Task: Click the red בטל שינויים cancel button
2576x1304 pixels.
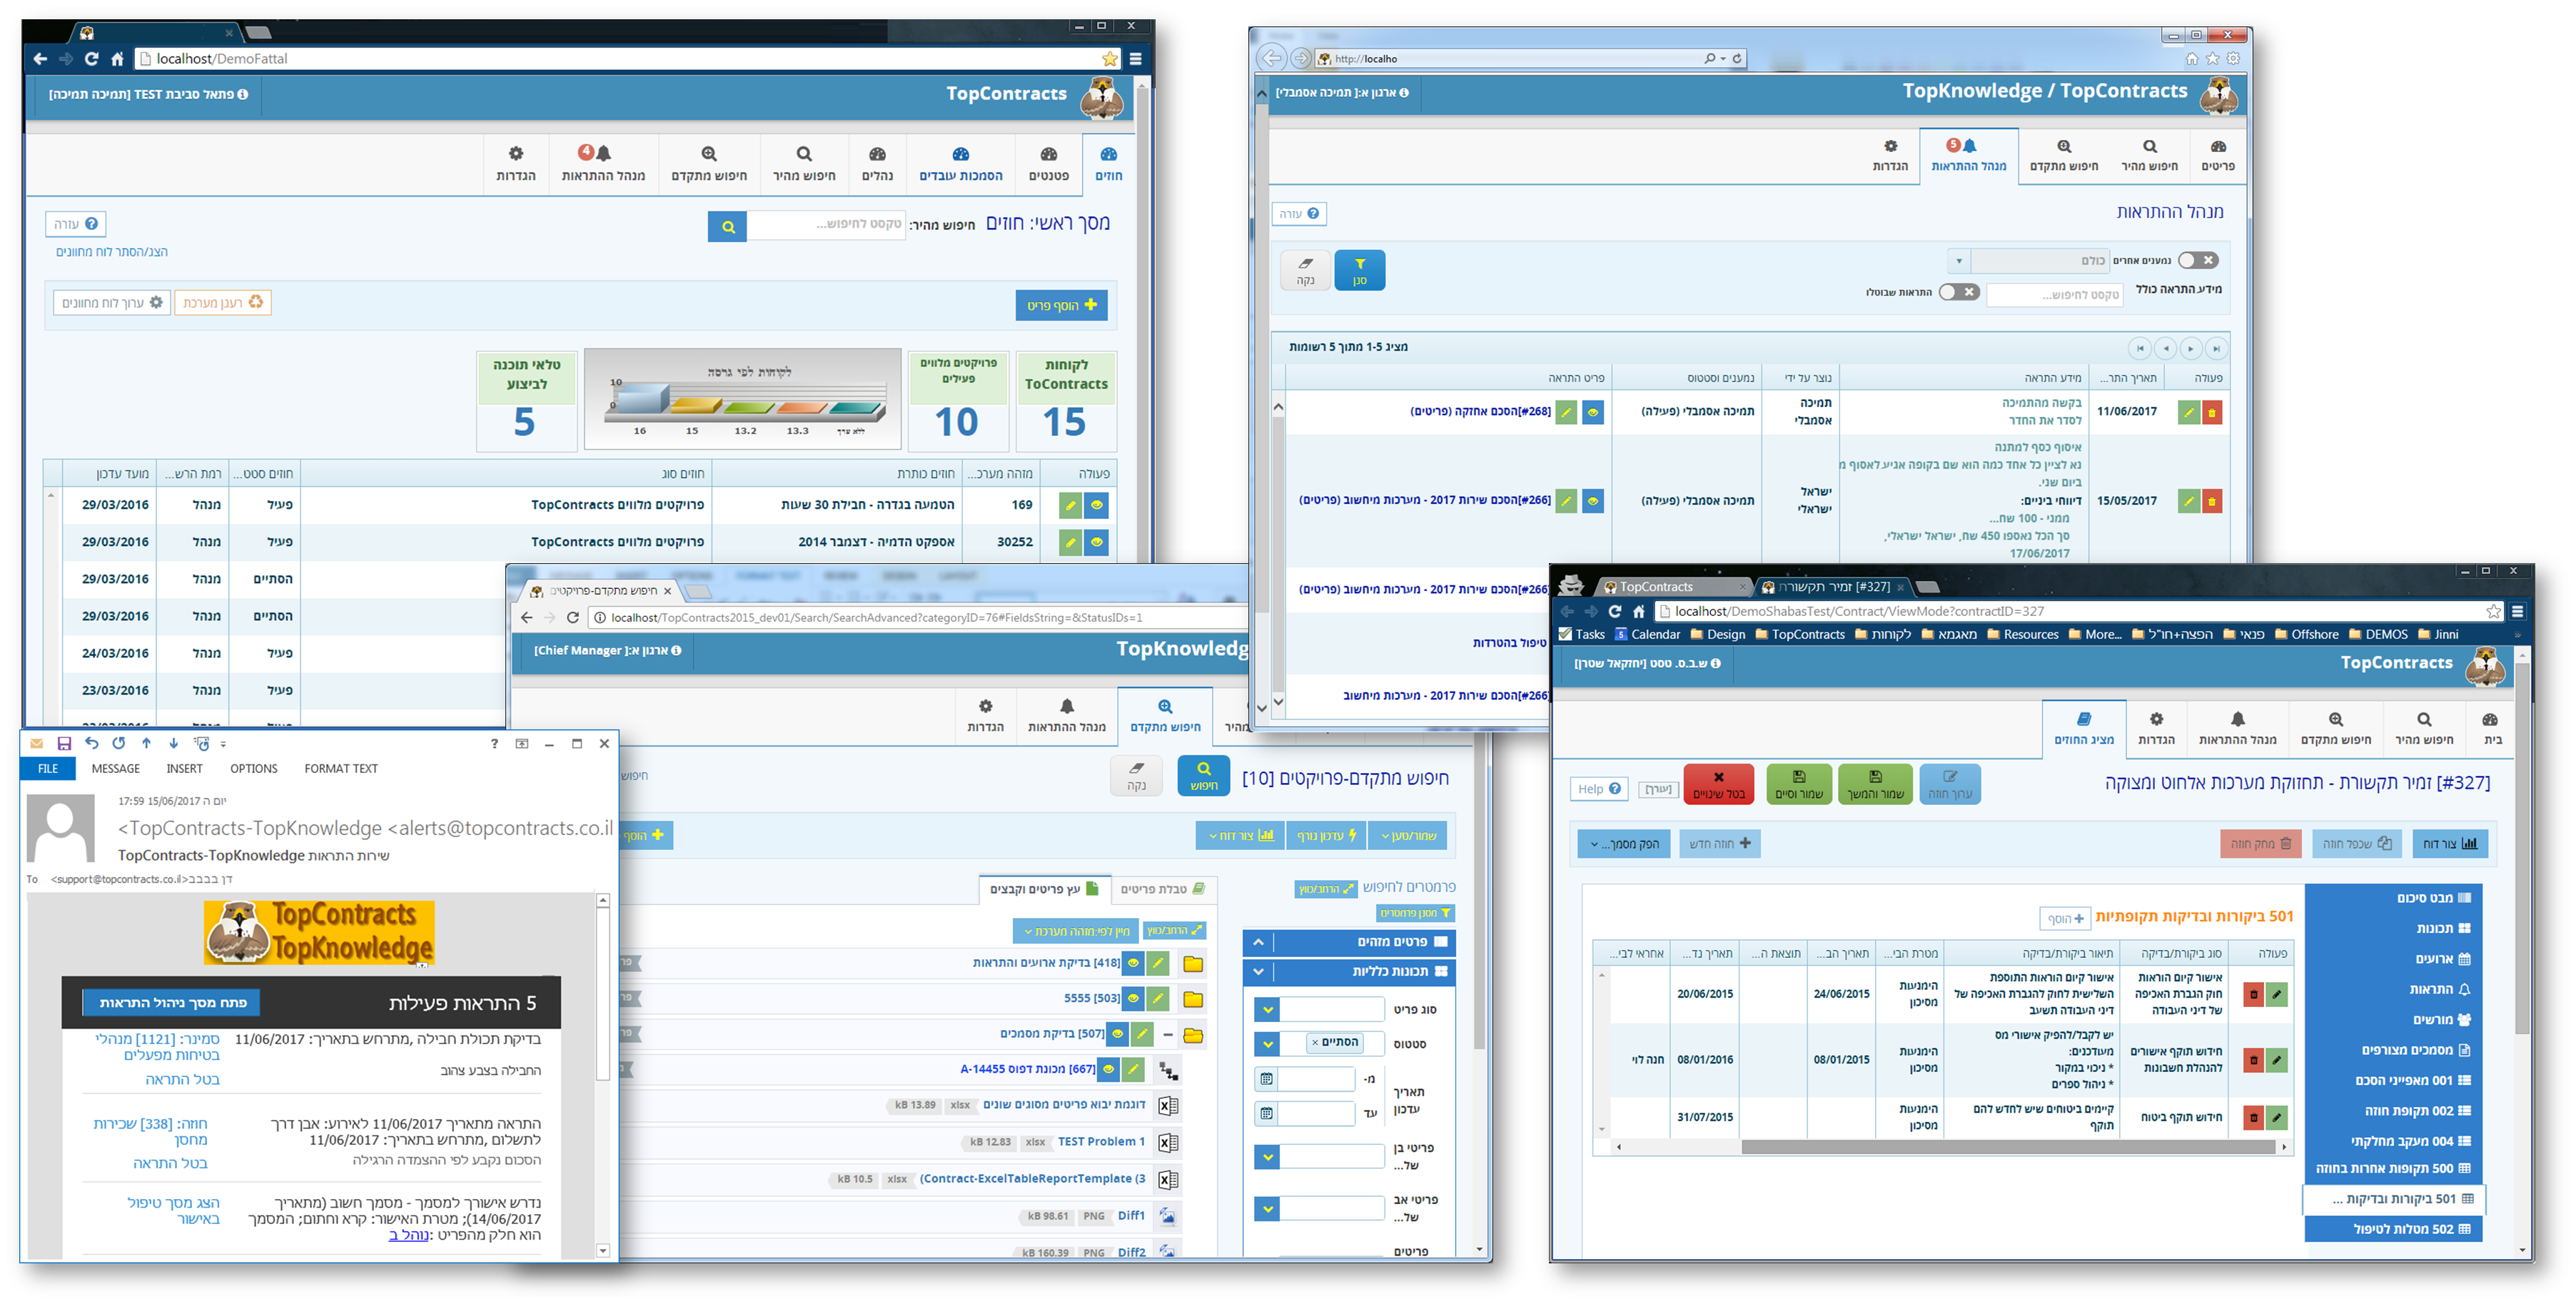Action: tap(1718, 784)
